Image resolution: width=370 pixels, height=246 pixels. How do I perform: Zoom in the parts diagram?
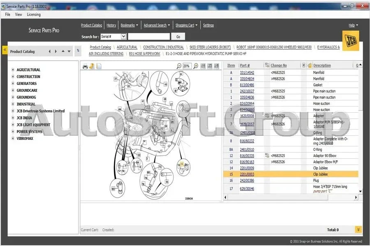(196, 66)
